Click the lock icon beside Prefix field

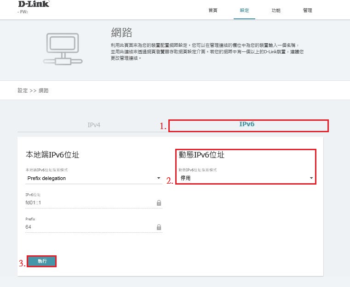tap(159, 227)
